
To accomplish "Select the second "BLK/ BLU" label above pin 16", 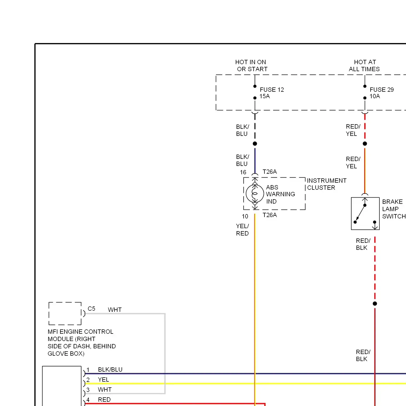I will pyautogui.click(x=243, y=160).
